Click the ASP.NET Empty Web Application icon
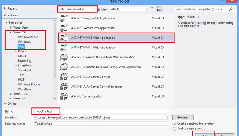Image resolution: width=239 pixels, height=136 pixels. coord(64,18)
